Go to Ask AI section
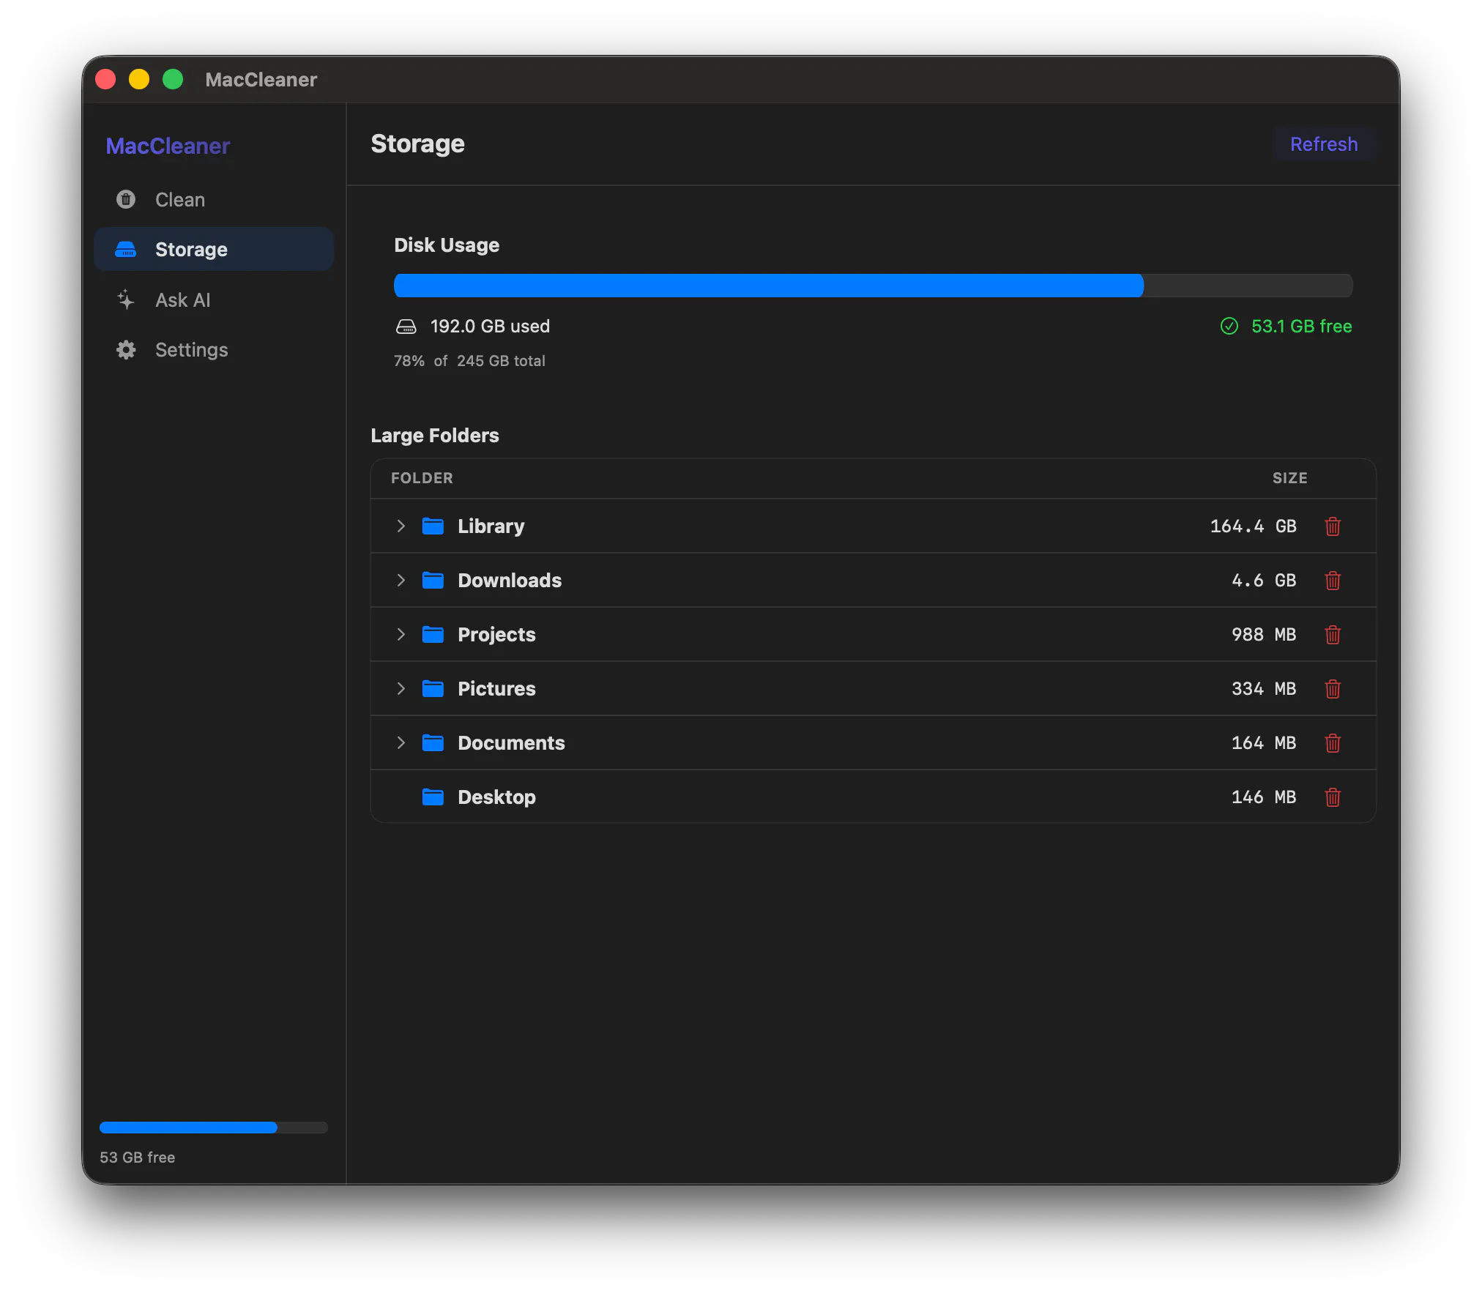Viewport: 1482px width, 1293px height. coord(214,299)
